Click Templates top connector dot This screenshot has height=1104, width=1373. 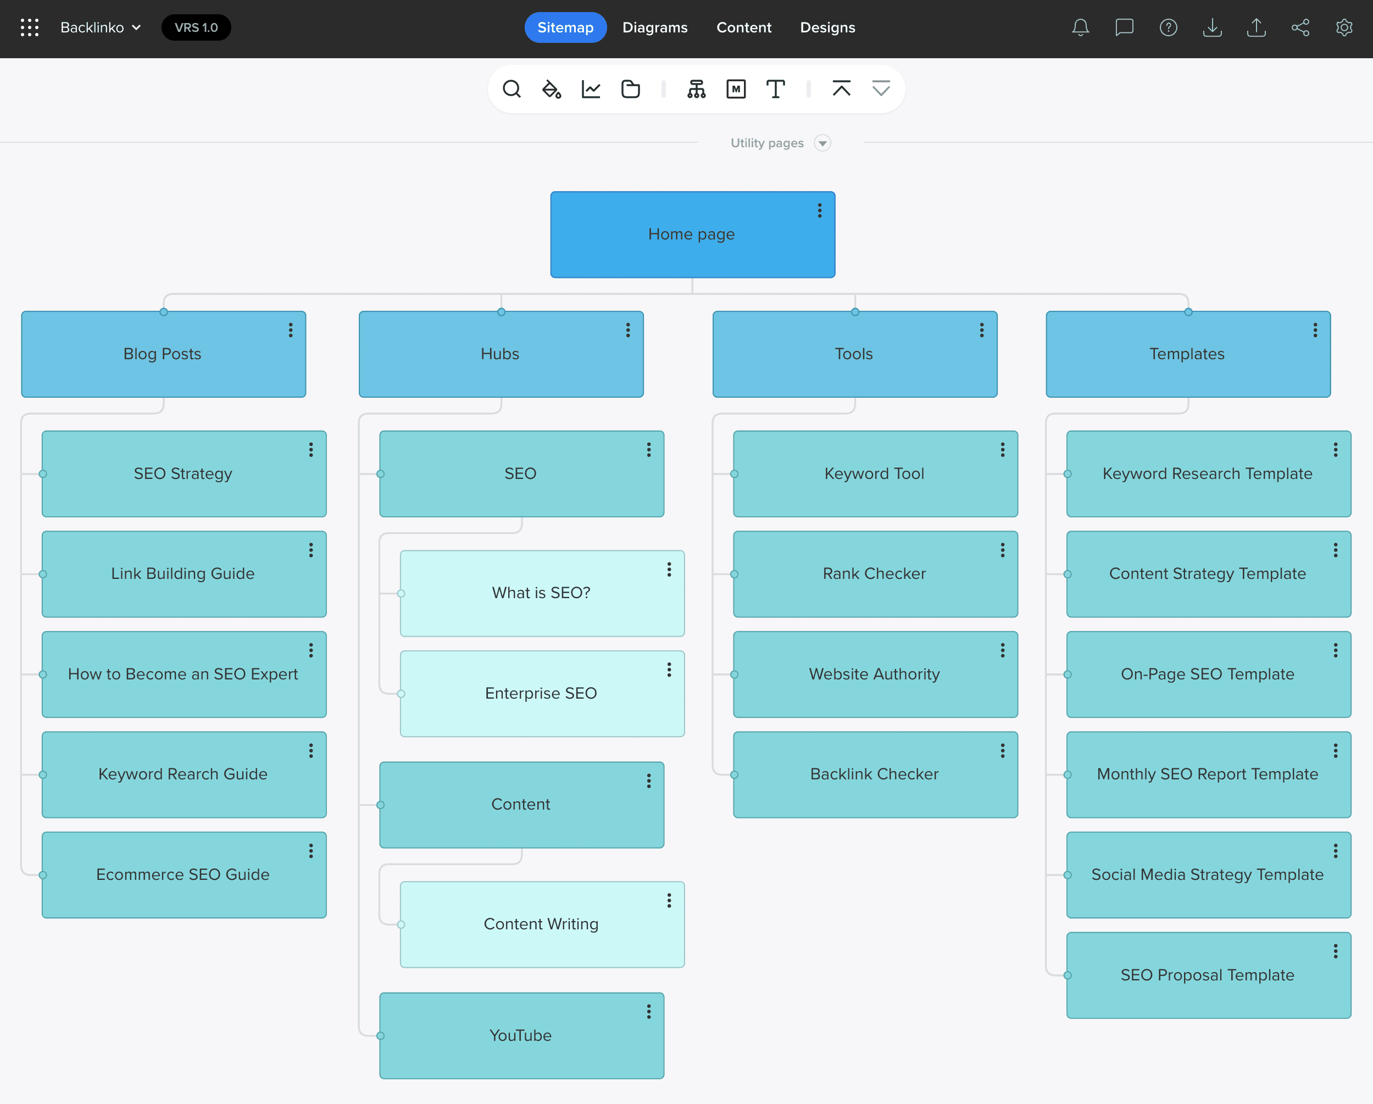click(1188, 312)
